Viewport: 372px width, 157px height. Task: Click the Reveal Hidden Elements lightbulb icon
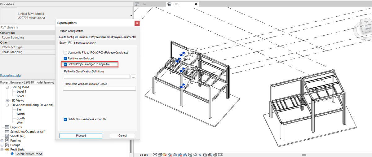(x=200, y=155)
